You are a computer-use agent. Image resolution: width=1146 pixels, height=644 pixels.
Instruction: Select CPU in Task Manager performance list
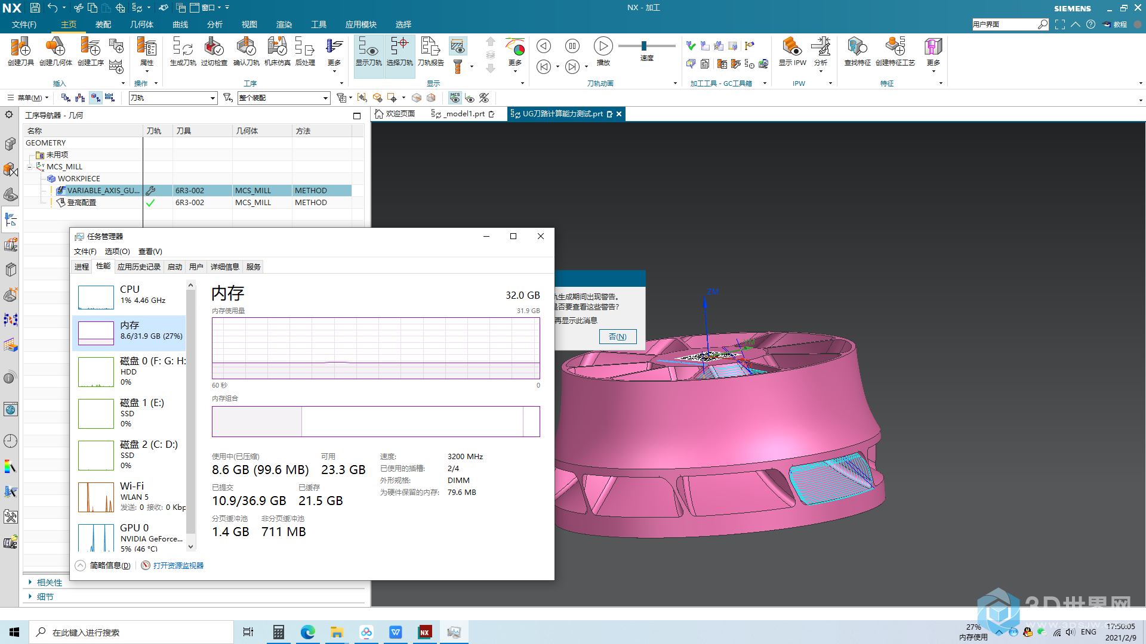click(130, 296)
